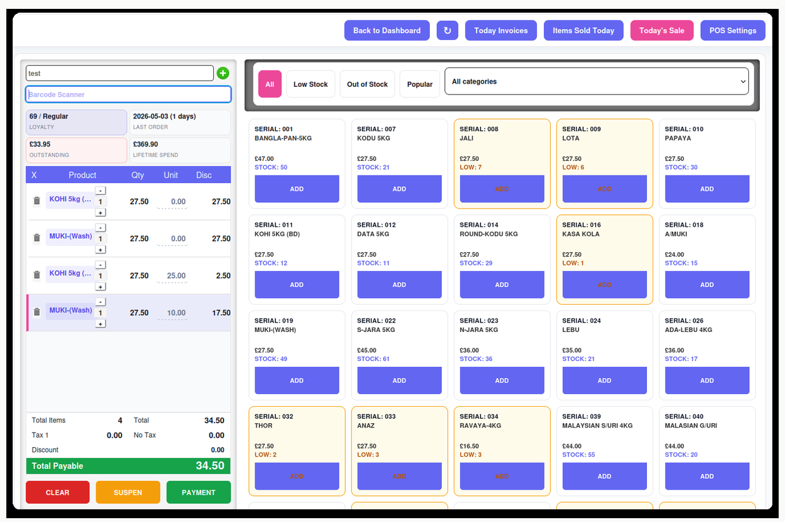Add KOHI 5KG (BD) product card to cart
This screenshot has height=522, width=785.
(x=297, y=284)
